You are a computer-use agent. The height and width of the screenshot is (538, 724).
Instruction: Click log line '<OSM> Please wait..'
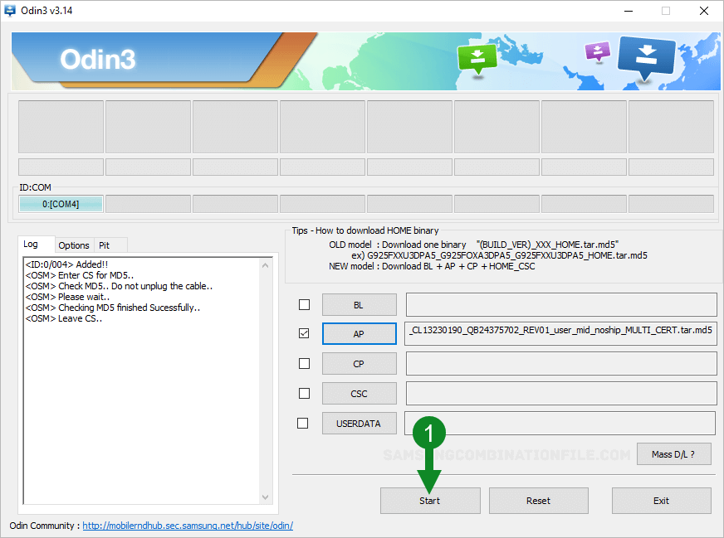(x=67, y=297)
